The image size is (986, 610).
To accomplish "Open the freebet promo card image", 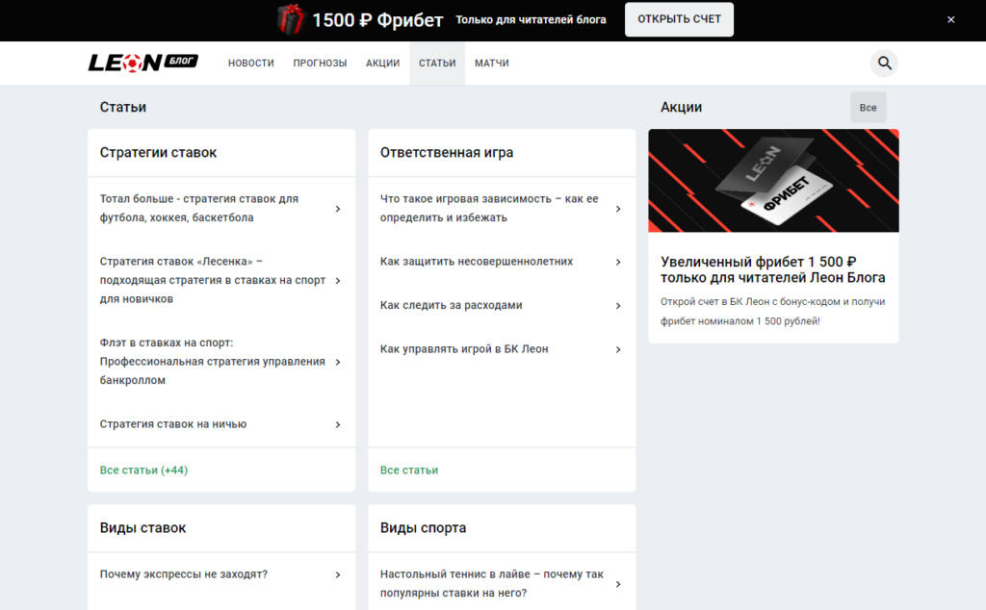I will [773, 181].
